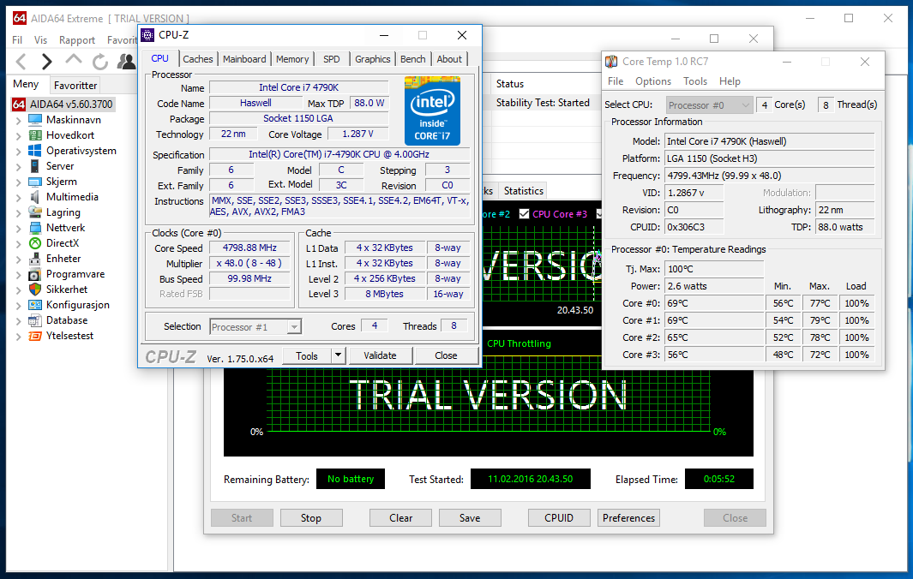Switch to AIDA64 Favoritter tab
Viewport: 913px width, 579px height.
(x=75, y=85)
